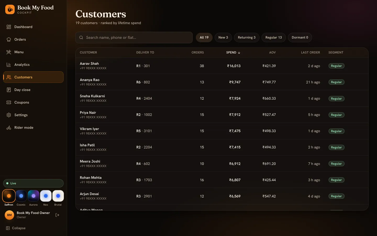377x236 pixels.
Task: Open Analytics in the sidebar
Action: click(33, 65)
